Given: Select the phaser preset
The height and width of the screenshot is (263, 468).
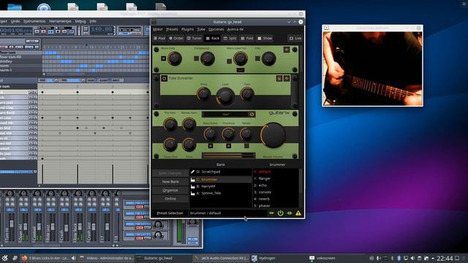Looking at the screenshot, I should pos(276,206).
